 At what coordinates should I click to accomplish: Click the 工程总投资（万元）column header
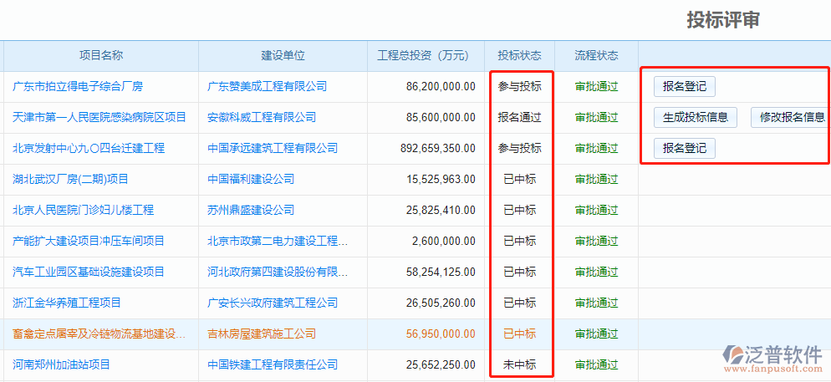[x=423, y=55]
